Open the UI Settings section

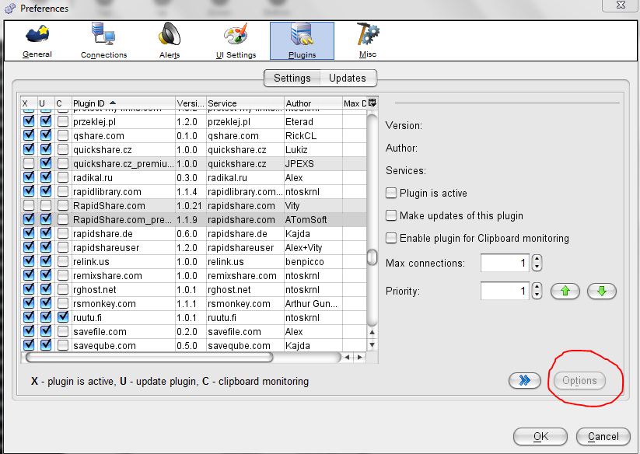pyautogui.click(x=236, y=40)
